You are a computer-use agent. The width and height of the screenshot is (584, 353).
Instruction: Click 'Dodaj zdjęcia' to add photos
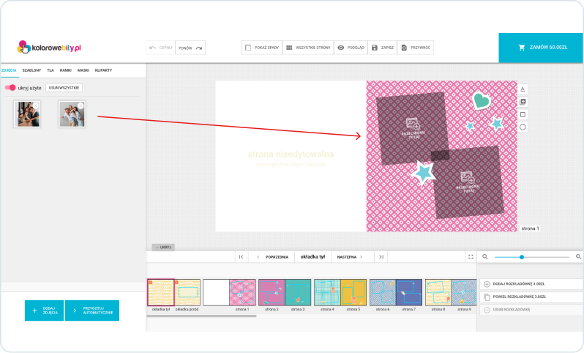click(x=44, y=311)
